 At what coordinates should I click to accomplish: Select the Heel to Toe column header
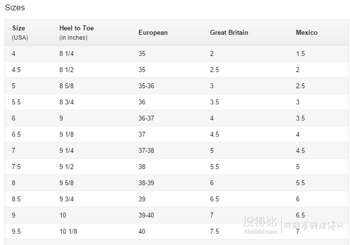[76, 33]
